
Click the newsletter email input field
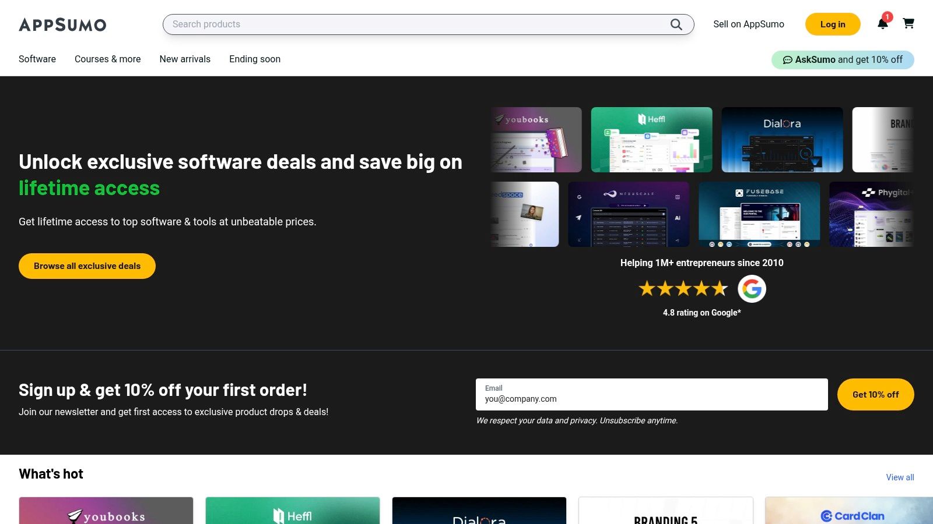click(651, 399)
